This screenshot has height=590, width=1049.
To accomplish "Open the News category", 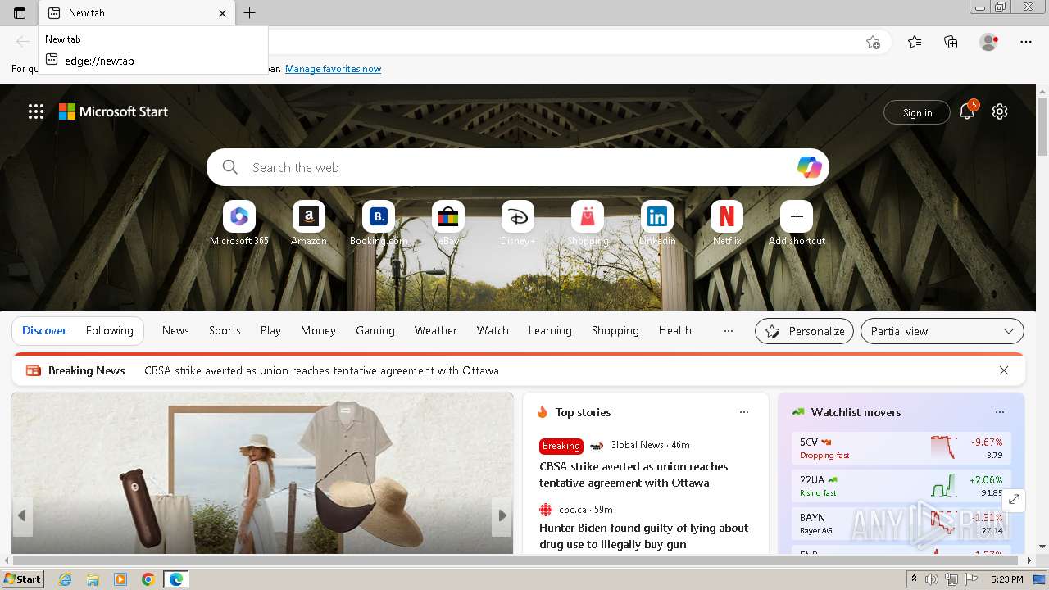I will [x=175, y=330].
